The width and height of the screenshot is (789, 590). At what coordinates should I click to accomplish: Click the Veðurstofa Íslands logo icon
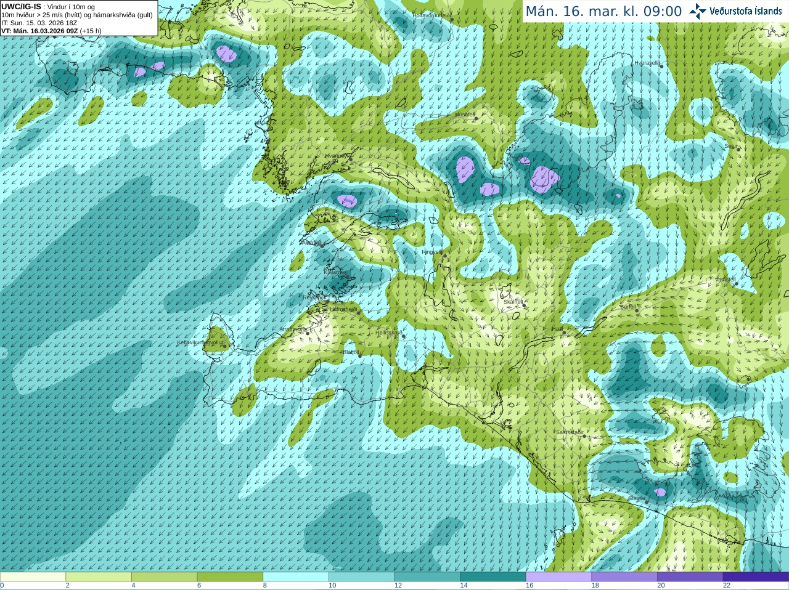[698, 11]
